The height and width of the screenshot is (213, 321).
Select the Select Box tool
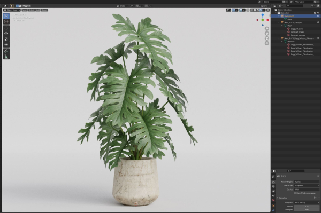[x=6, y=16]
